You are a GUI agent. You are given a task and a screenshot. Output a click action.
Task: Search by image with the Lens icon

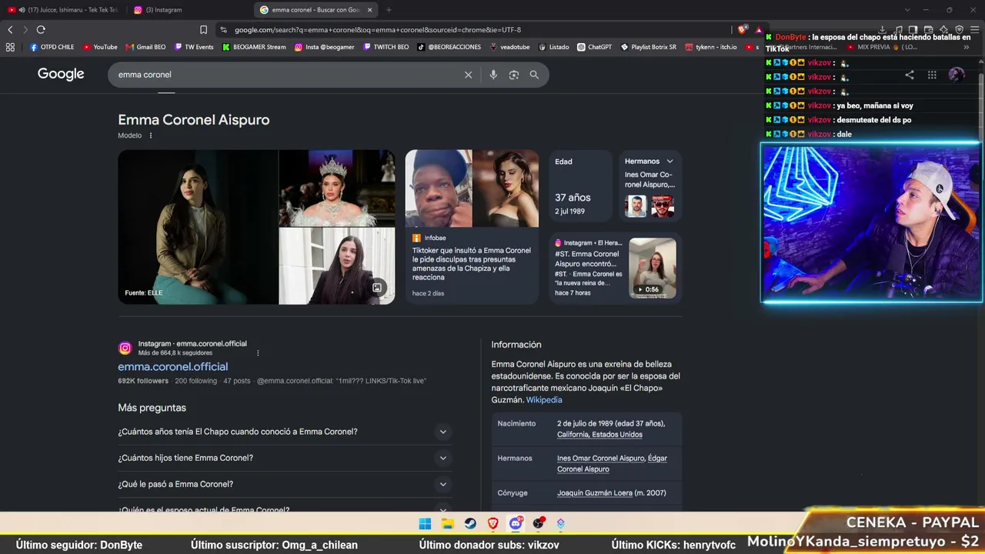pos(514,75)
